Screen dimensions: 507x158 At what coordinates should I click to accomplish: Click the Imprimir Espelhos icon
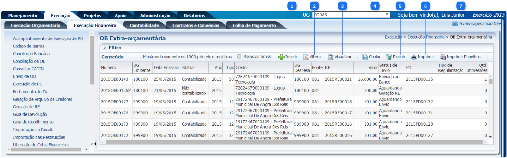(x=443, y=57)
